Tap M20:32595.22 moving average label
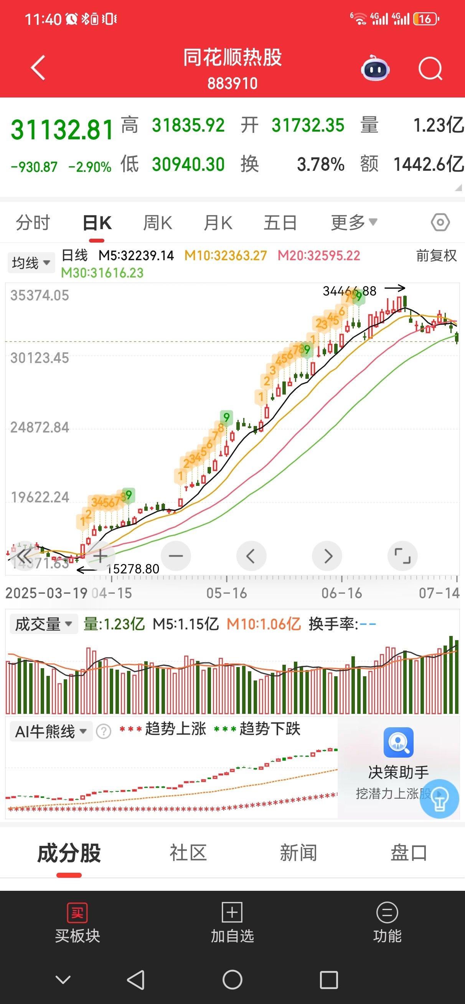This screenshot has width=465, height=1004. [319, 256]
